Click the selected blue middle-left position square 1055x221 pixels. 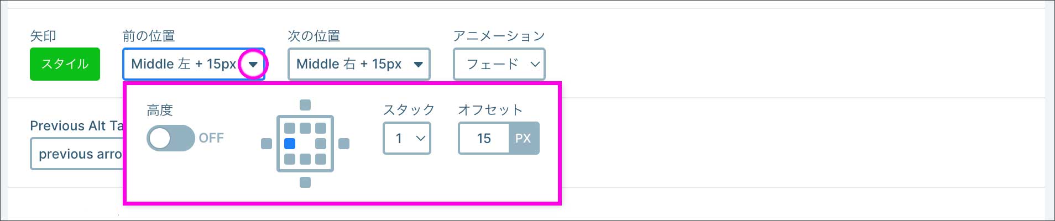click(289, 144)
